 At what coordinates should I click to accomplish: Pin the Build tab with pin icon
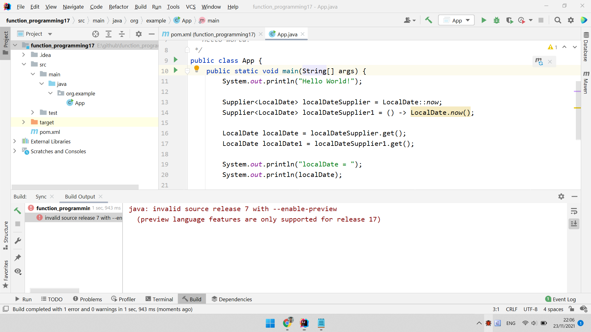[x=18, y=257]
